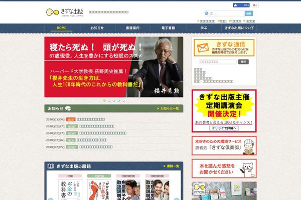
Task: Open the きずな通信 newsletter banner
Action: click(224, 47)
